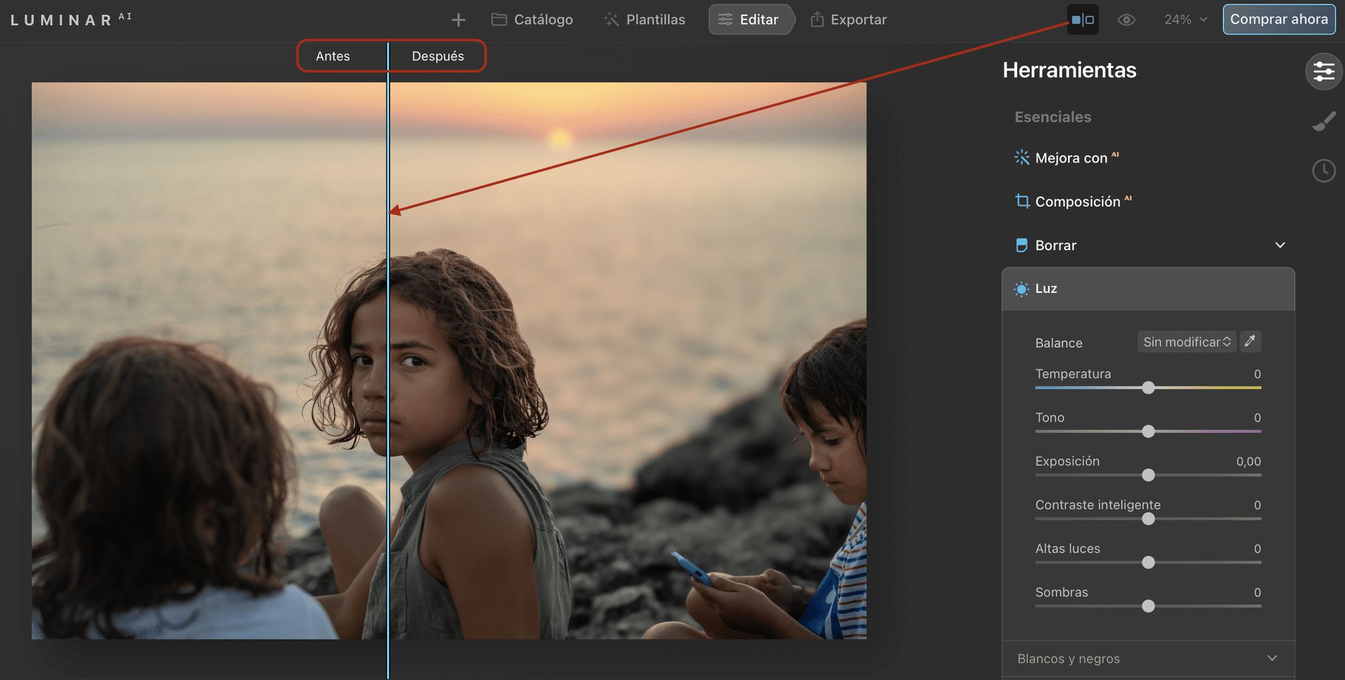Click the Tono slider handle
Screen dimensions: 1345x680
tap(1148, 432)
